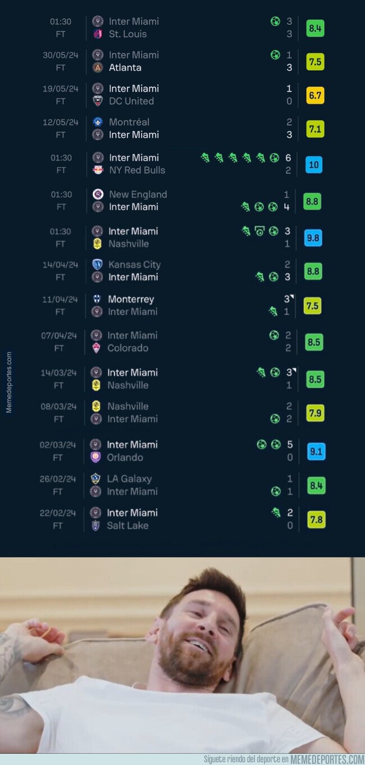The height and width of the screenshot is (765, 365).
Task: Click the New England crest icon
Action: [98, 194]
